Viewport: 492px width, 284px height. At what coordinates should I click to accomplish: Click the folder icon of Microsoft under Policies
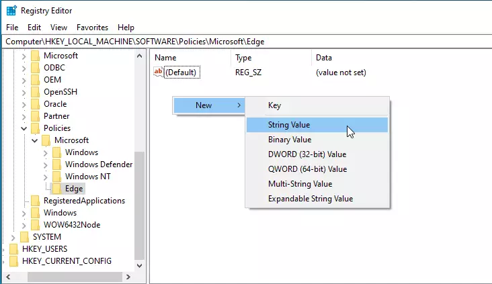(46, 140)
